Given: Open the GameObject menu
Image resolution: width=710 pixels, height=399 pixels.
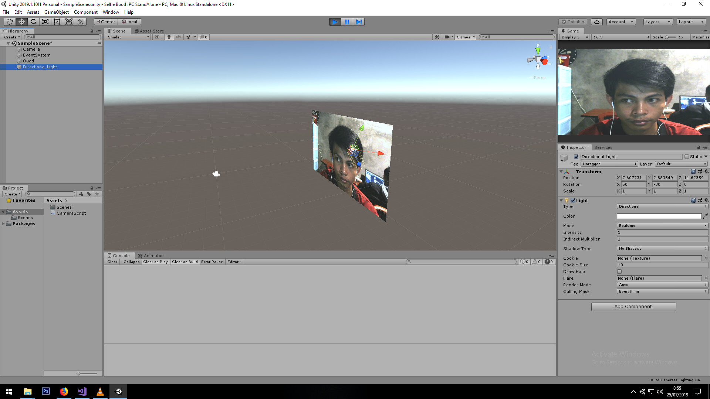Looking at the screenshot, I should click(x=56, y=12).
